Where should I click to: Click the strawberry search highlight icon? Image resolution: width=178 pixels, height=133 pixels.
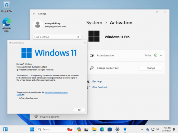click(70, 129)
